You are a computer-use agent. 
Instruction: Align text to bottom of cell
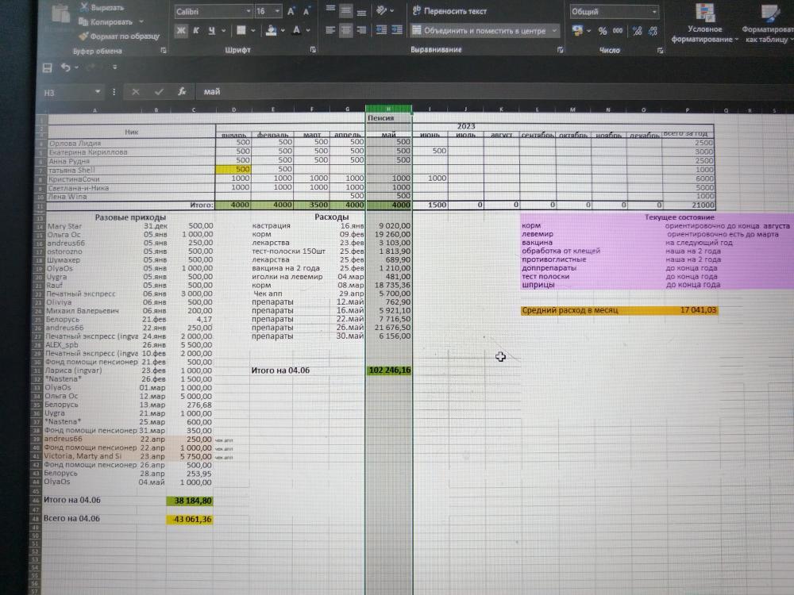361,11
